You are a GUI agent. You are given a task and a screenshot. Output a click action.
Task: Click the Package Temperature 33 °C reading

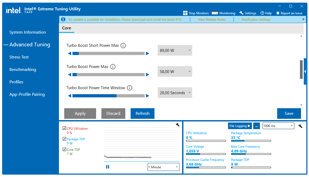[235, 138]
